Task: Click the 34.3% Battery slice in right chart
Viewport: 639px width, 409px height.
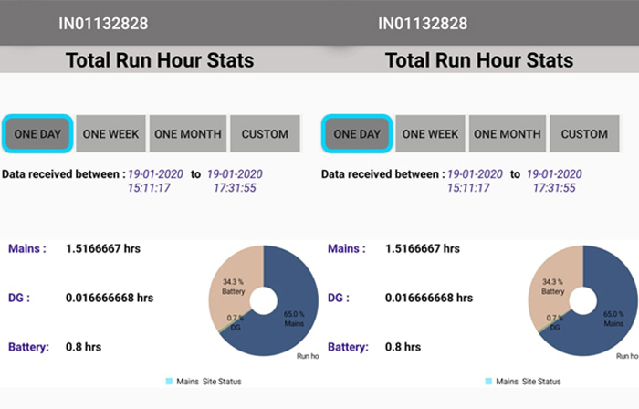Action: point(551,285)
